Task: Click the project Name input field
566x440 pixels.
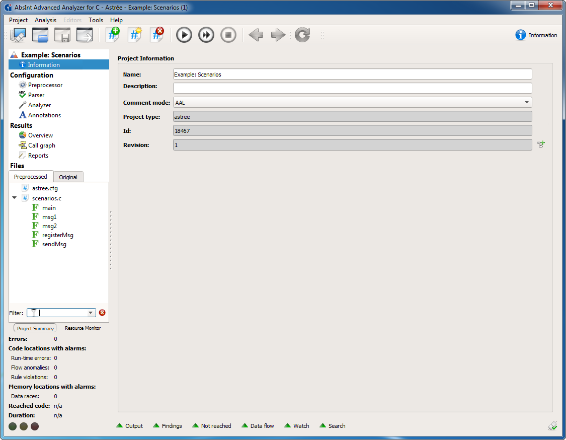Action: [352, 75]
